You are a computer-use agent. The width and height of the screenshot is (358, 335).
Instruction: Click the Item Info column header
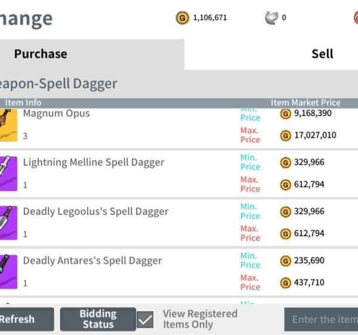[x=23, y=103]
